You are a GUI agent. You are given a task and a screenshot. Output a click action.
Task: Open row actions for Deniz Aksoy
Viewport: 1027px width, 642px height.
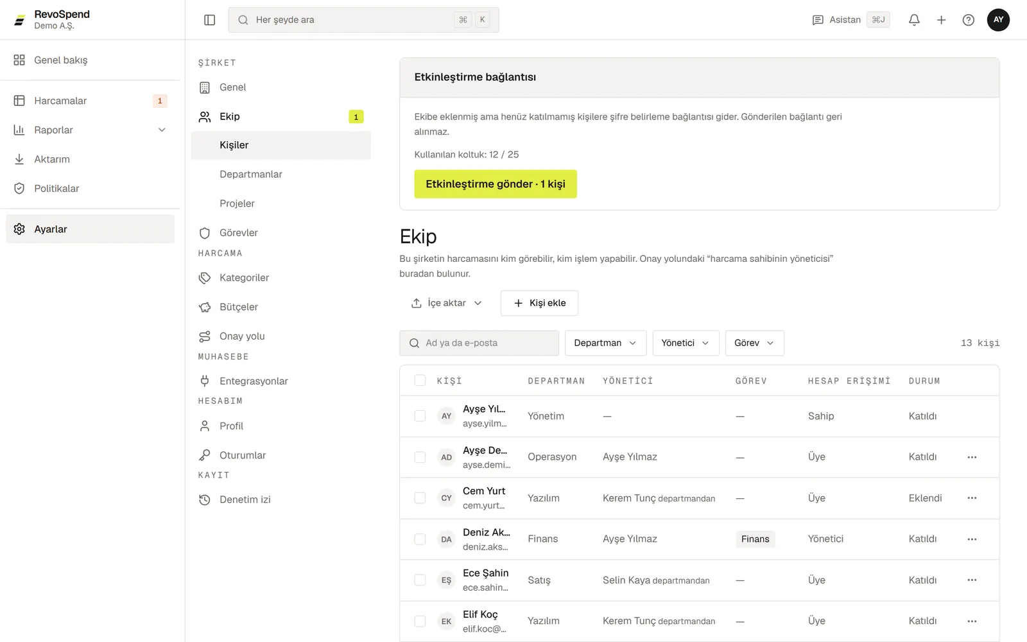point(972,539)
